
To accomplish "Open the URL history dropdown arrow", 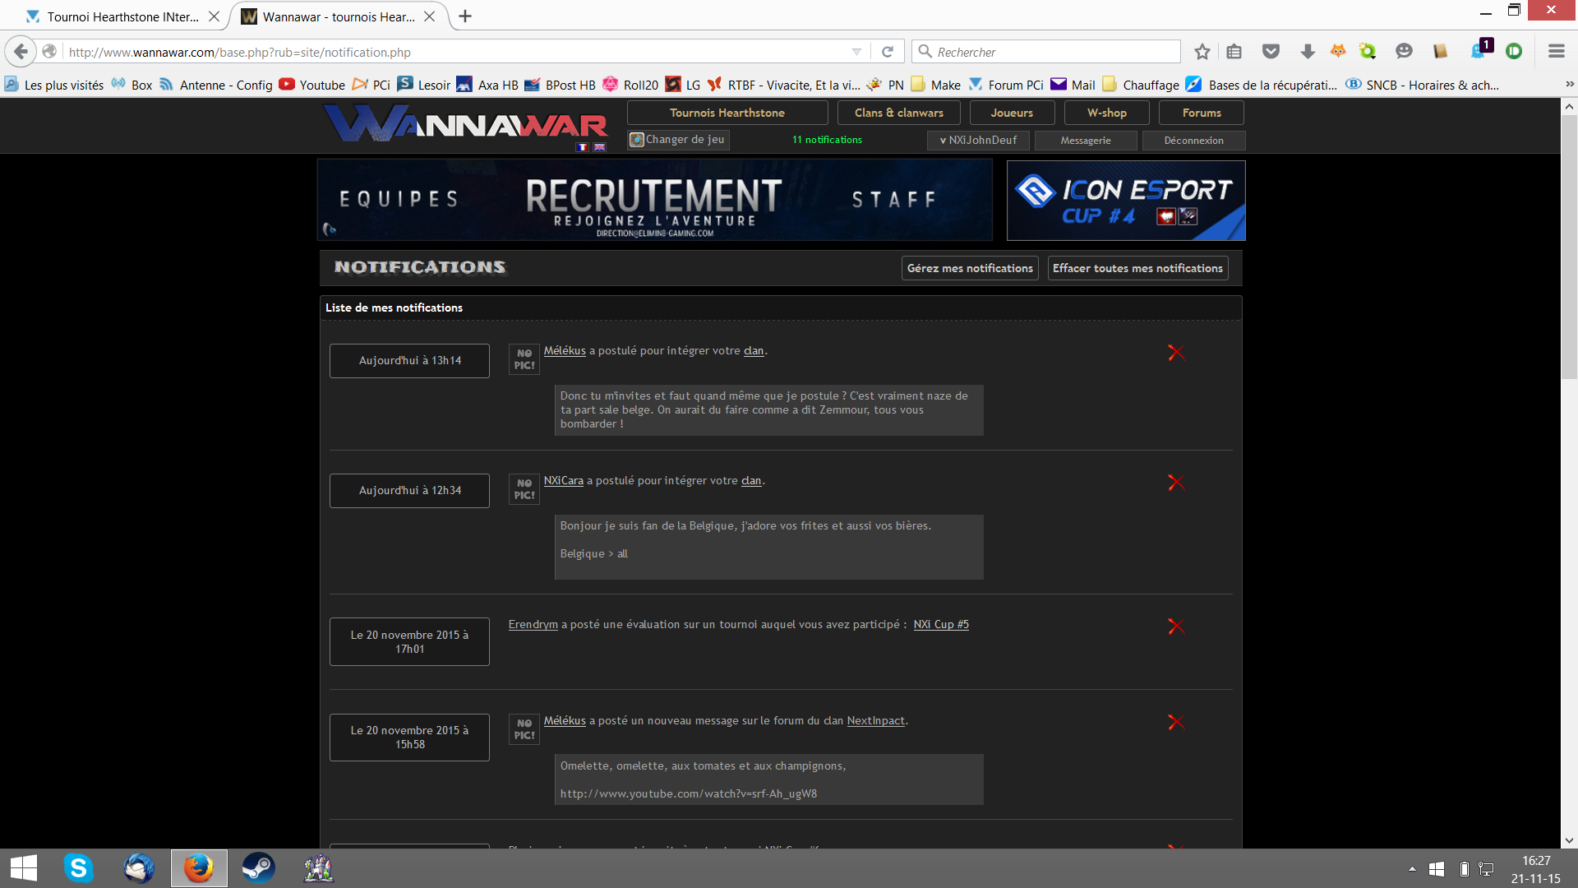I will pyautogui.click(x=856, y=52).
